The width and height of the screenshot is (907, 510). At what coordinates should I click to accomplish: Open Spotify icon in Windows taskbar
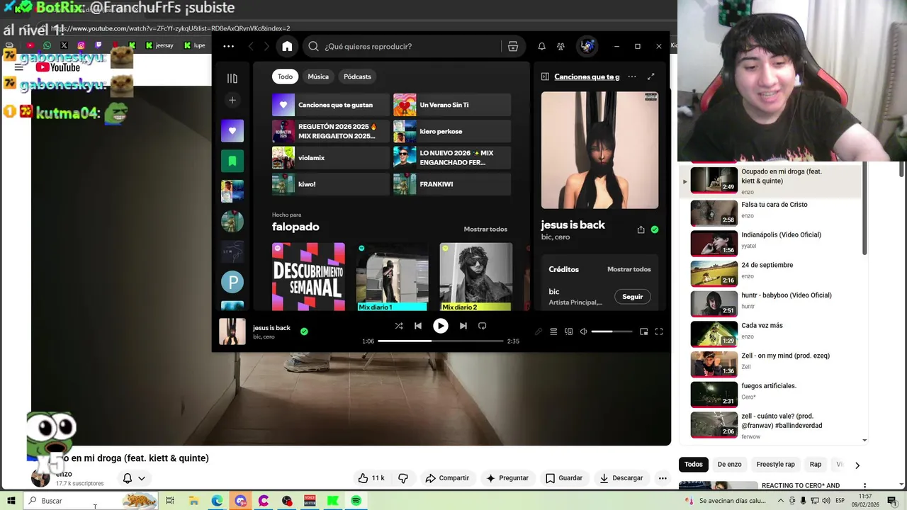pyautogui.click(x=356, y=501)
